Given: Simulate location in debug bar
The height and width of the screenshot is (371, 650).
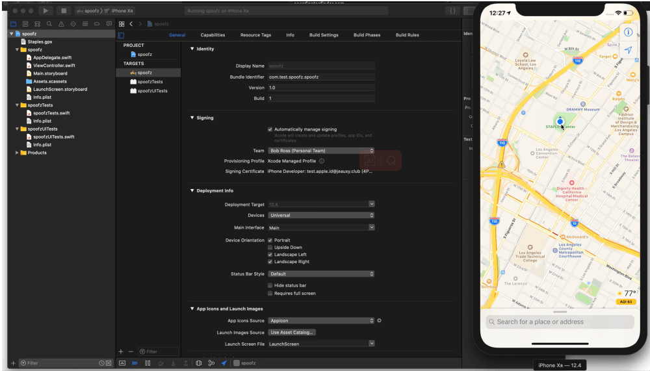Looking at the screenshot, I should pyautogui.click(x=224, y=363).
